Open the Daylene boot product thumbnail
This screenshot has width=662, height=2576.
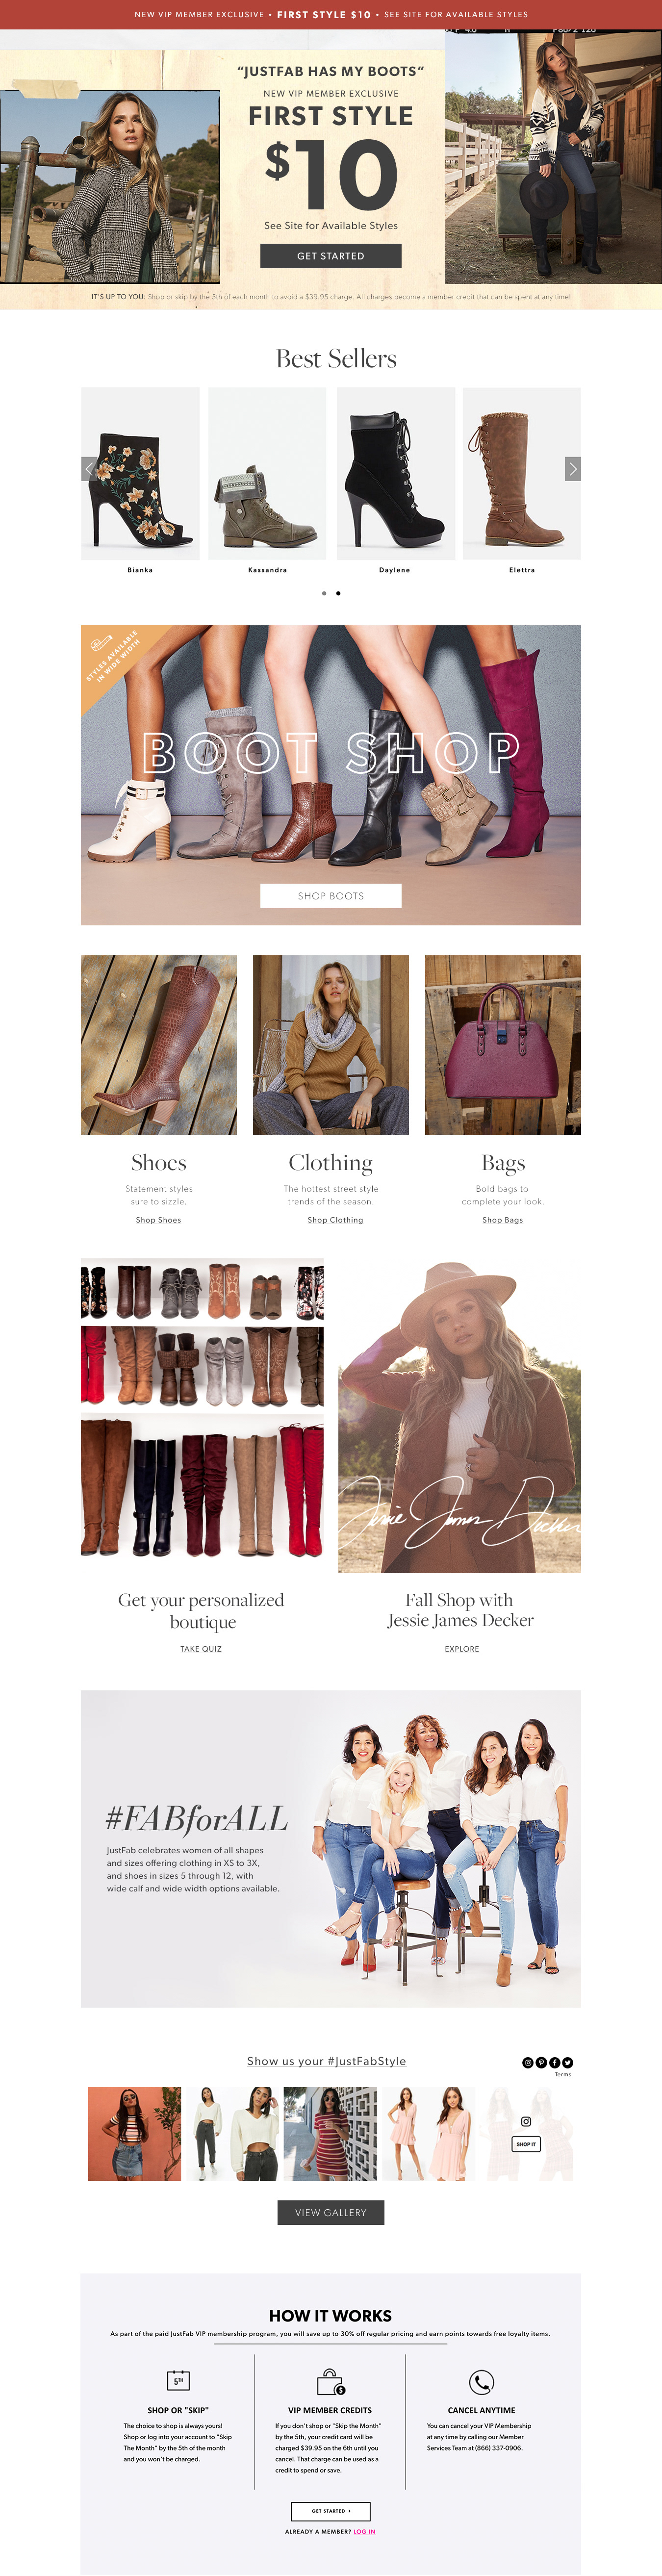(x=395, y=473)
